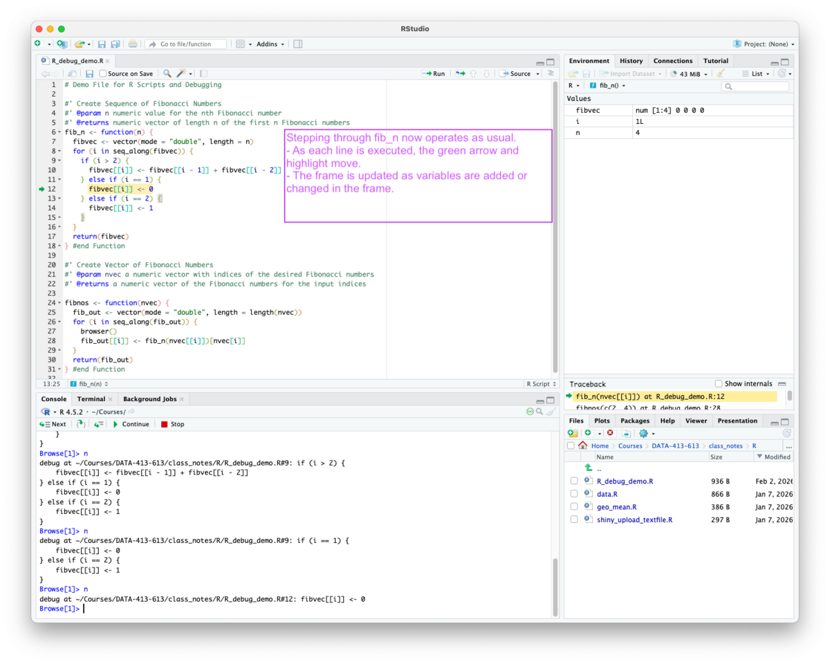Click the magic wand code tools icon

181,73
